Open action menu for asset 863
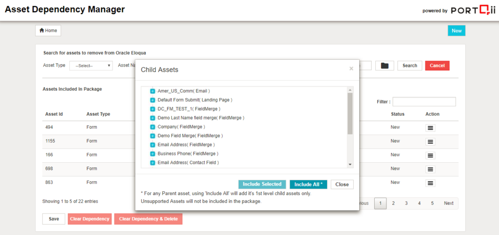 click(430, 183)
